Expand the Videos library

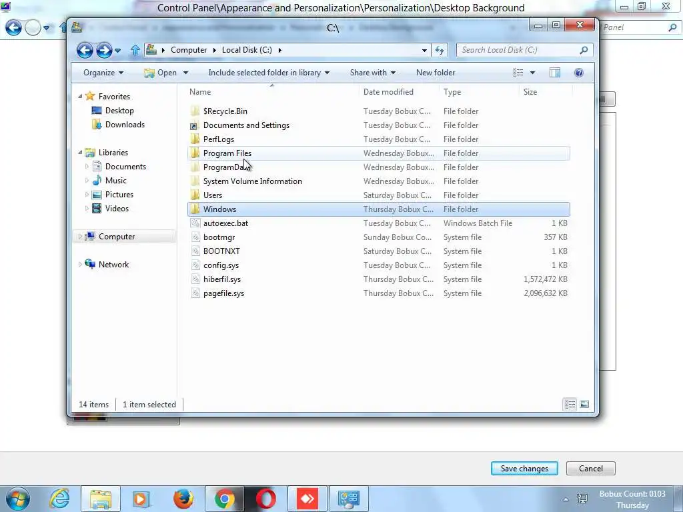pyautogui.click(x=87, y=209)
